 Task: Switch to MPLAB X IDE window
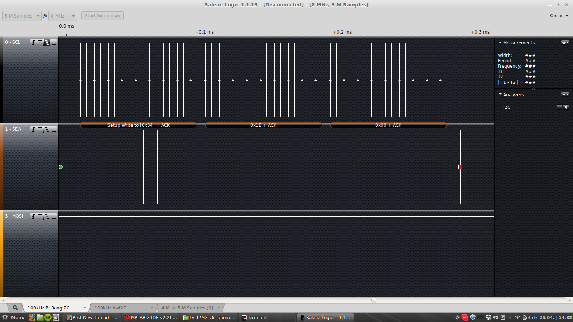[151, 317]
